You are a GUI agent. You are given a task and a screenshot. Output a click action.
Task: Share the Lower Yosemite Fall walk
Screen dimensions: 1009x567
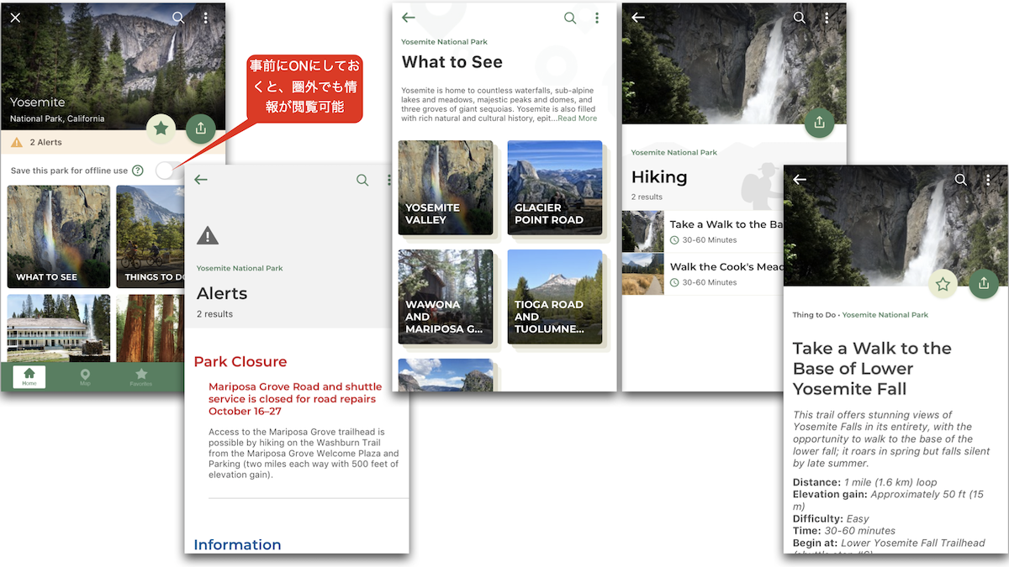(984, 284)
